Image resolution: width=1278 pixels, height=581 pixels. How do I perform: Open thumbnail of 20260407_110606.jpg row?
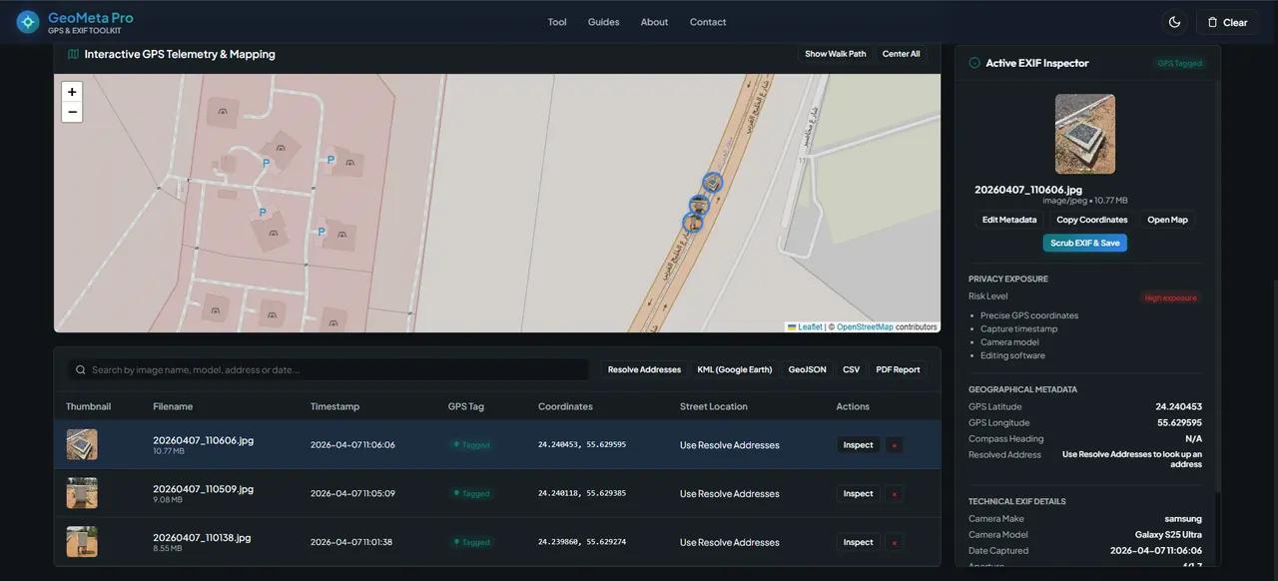[82, 445]
